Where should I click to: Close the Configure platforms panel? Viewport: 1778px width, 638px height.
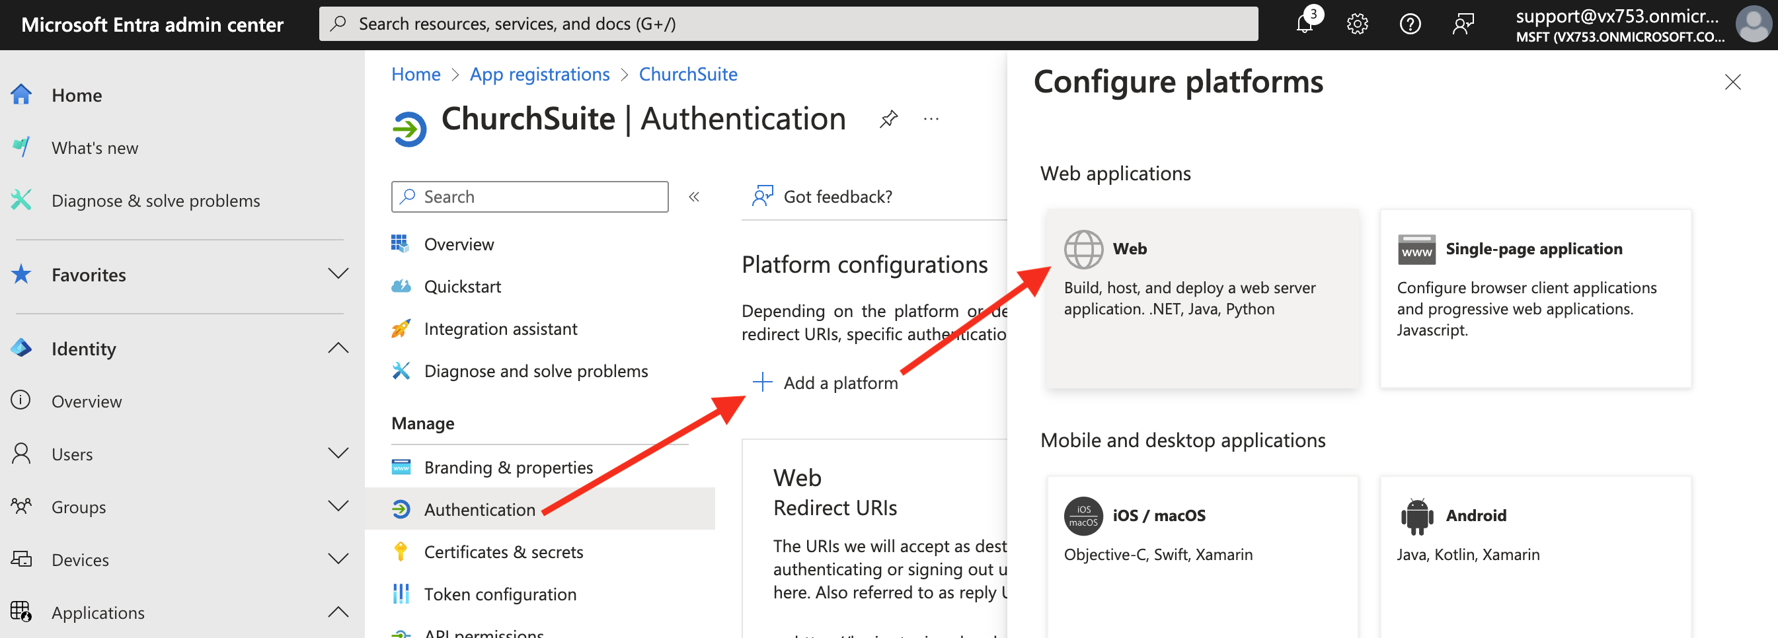(1732, 82)
